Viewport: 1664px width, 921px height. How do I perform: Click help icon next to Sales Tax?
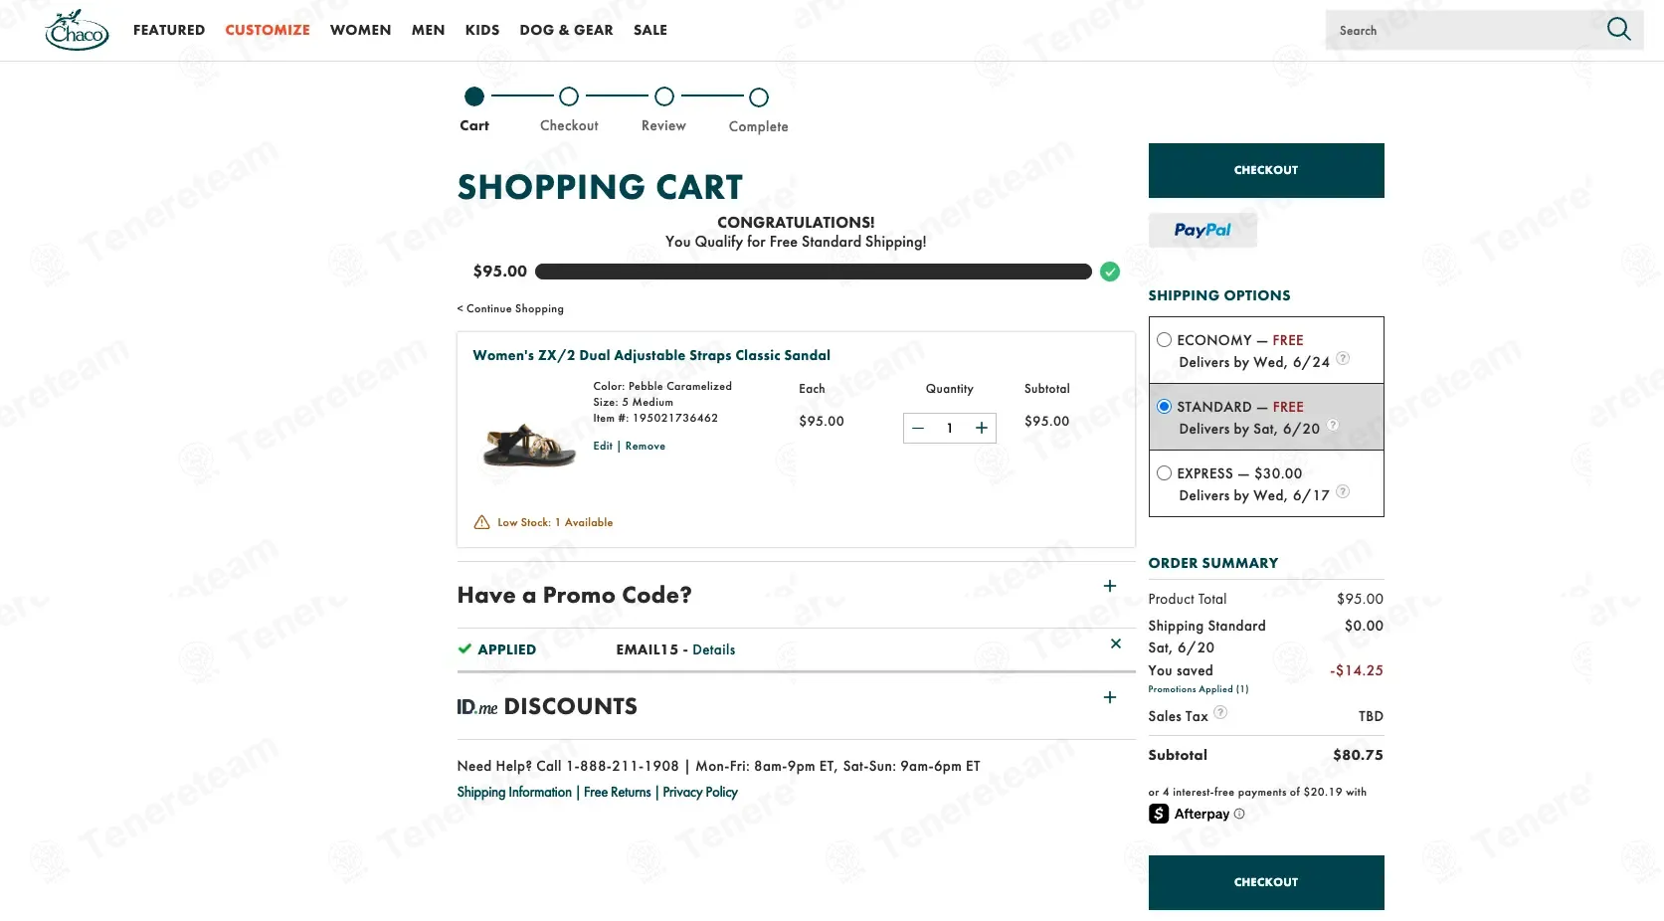[x=1220, y=712]
